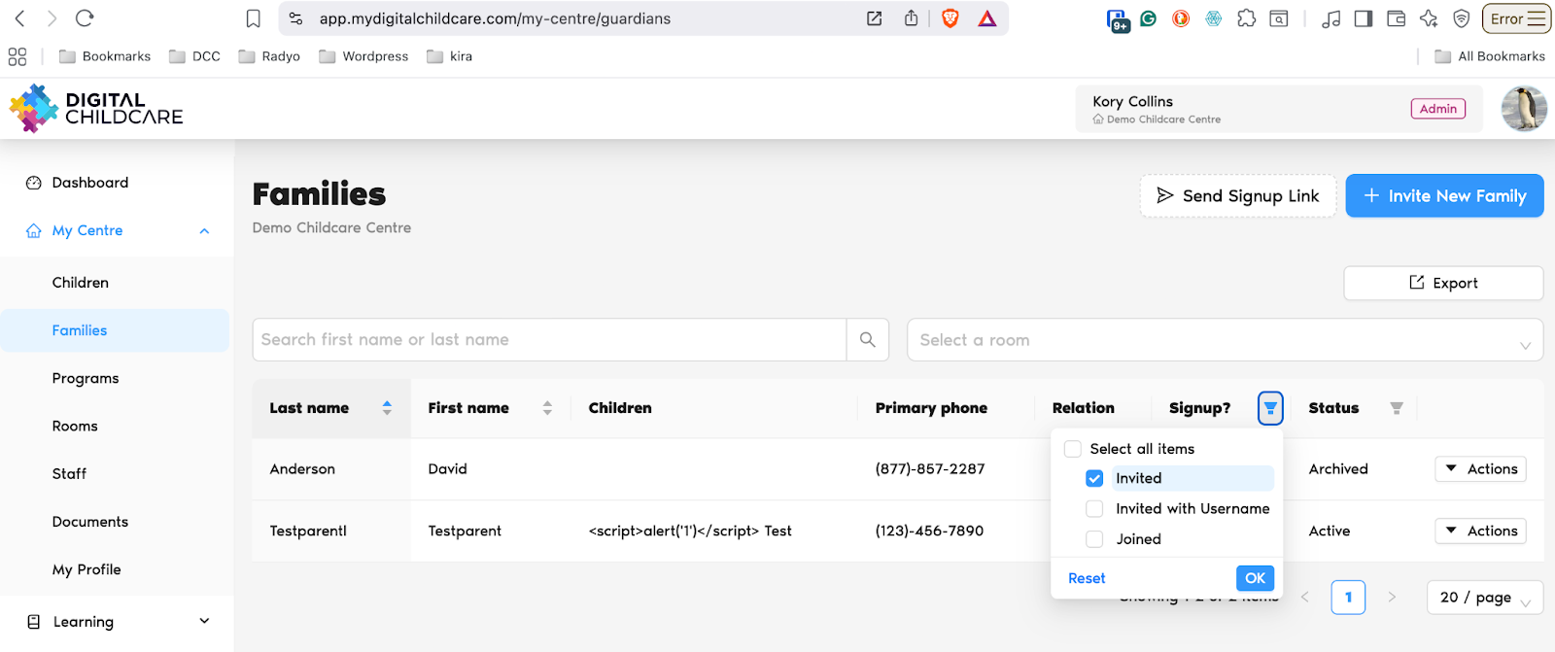Open My Profile in the sidebar
The image size is (1555, 652).
pos(86,569)
